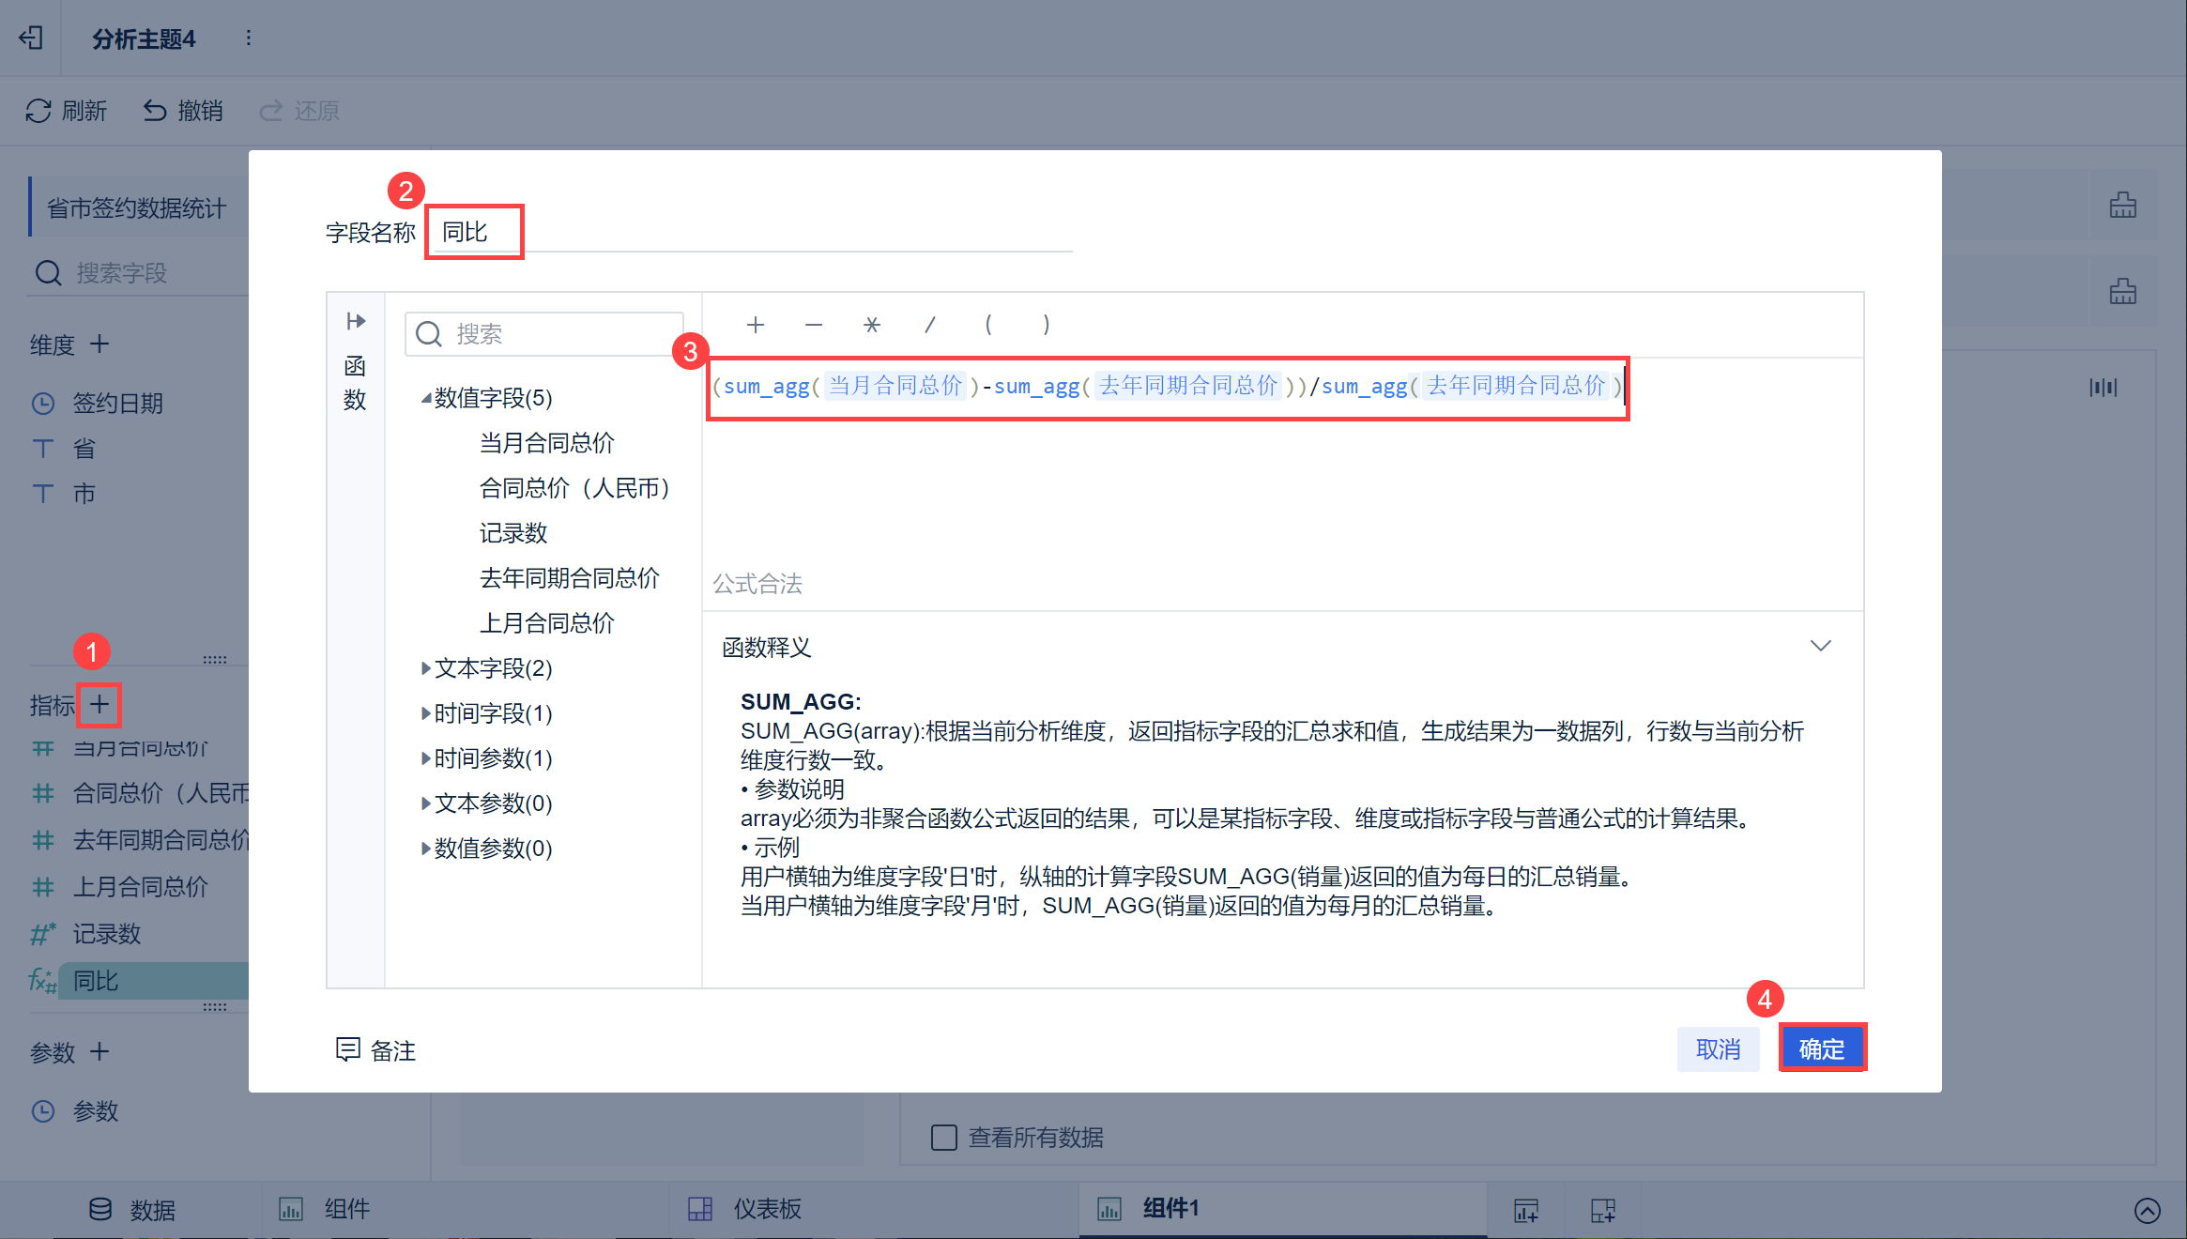The width and height of the screenshot is (2187, 1239).
Task: Click the 确定 confirm button
Action: [1821, 1048]
